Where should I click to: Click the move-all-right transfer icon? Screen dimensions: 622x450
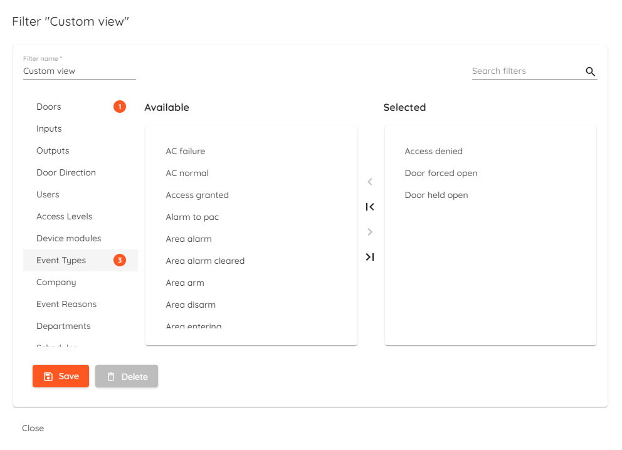370,257
